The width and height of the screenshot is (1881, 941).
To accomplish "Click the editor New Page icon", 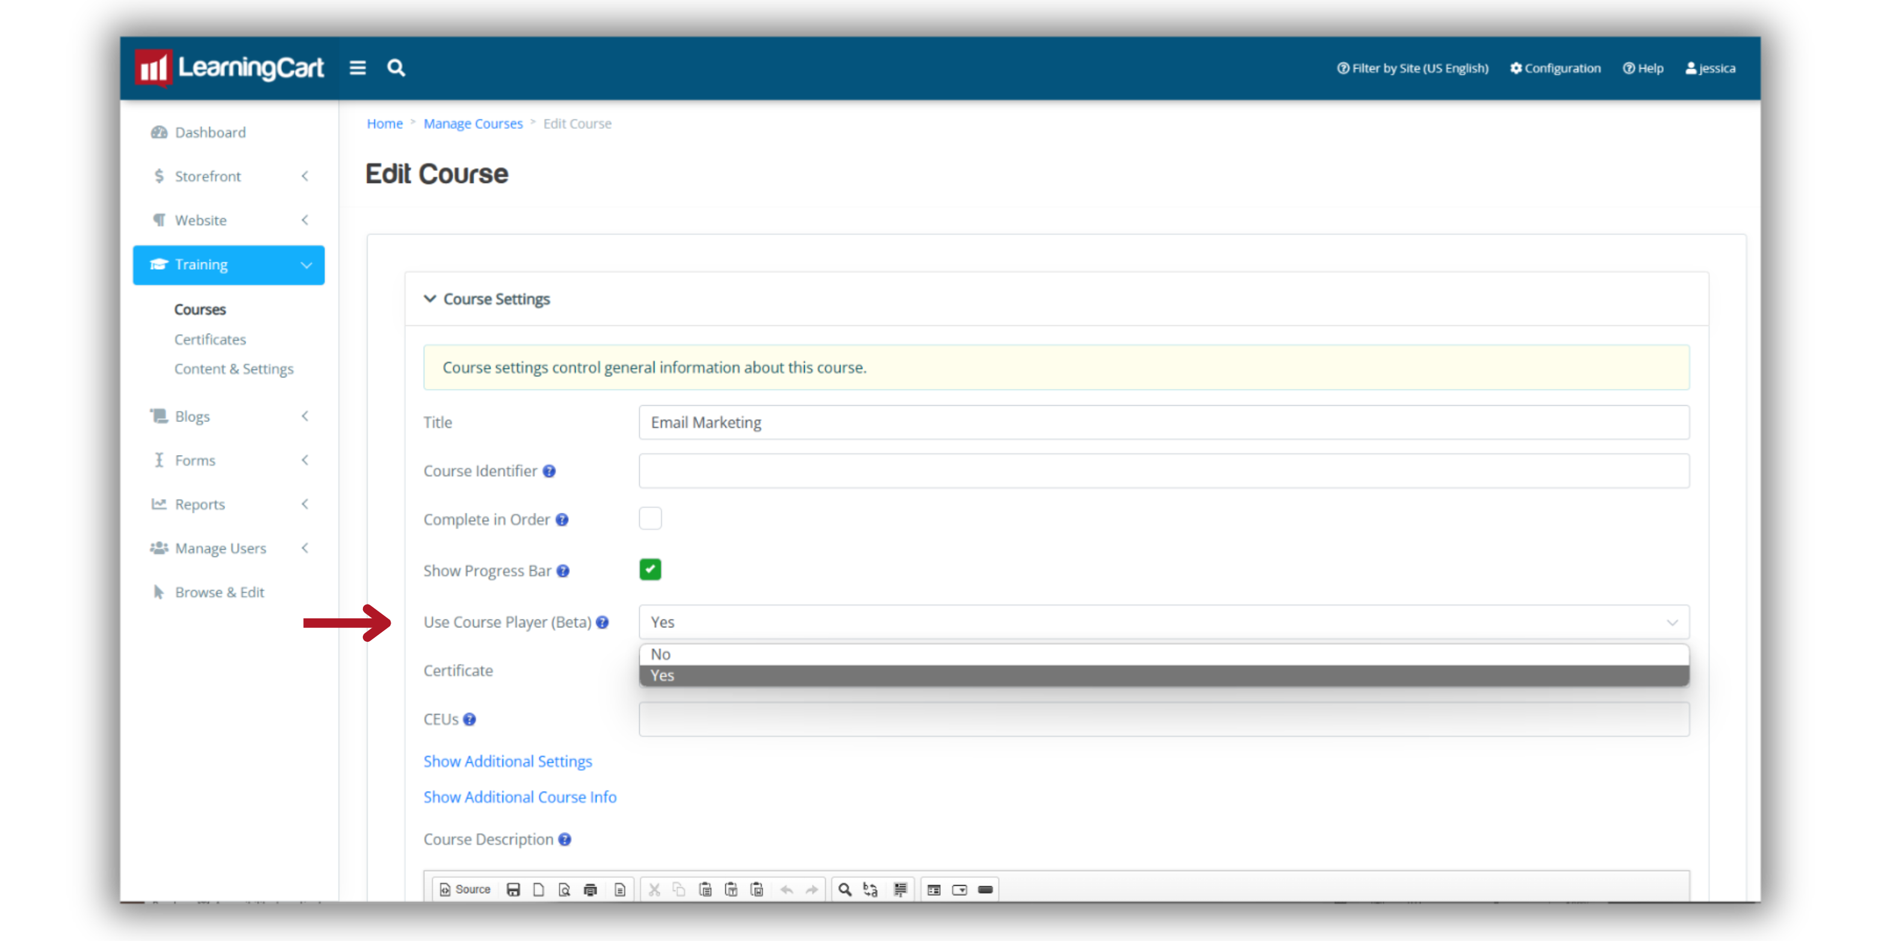I will pos(539,889).
